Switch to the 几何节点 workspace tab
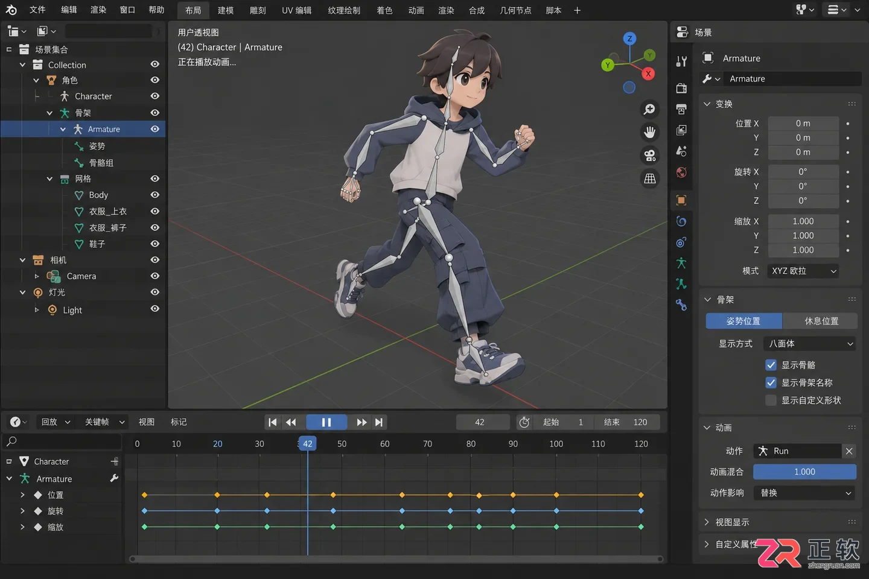This screenshot has height=579, width=869. click(x=515, y=10)
